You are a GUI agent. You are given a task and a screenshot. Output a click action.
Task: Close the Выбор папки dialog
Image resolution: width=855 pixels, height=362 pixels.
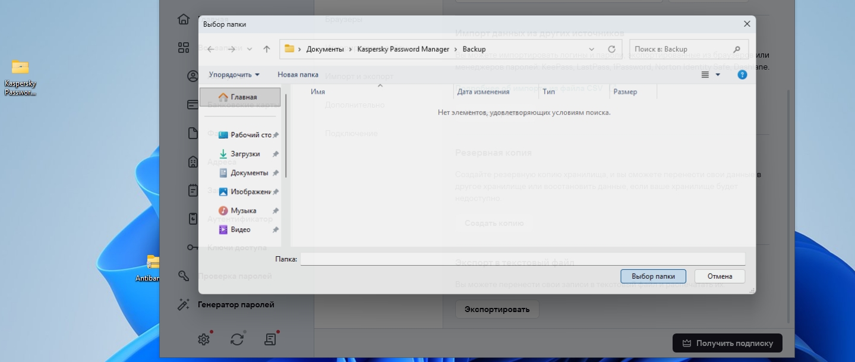coord(747,24)
